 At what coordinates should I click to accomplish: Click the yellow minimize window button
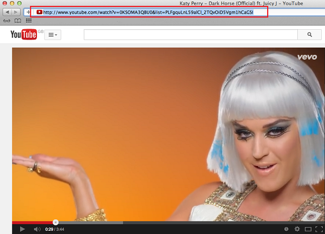click(12, 3)
